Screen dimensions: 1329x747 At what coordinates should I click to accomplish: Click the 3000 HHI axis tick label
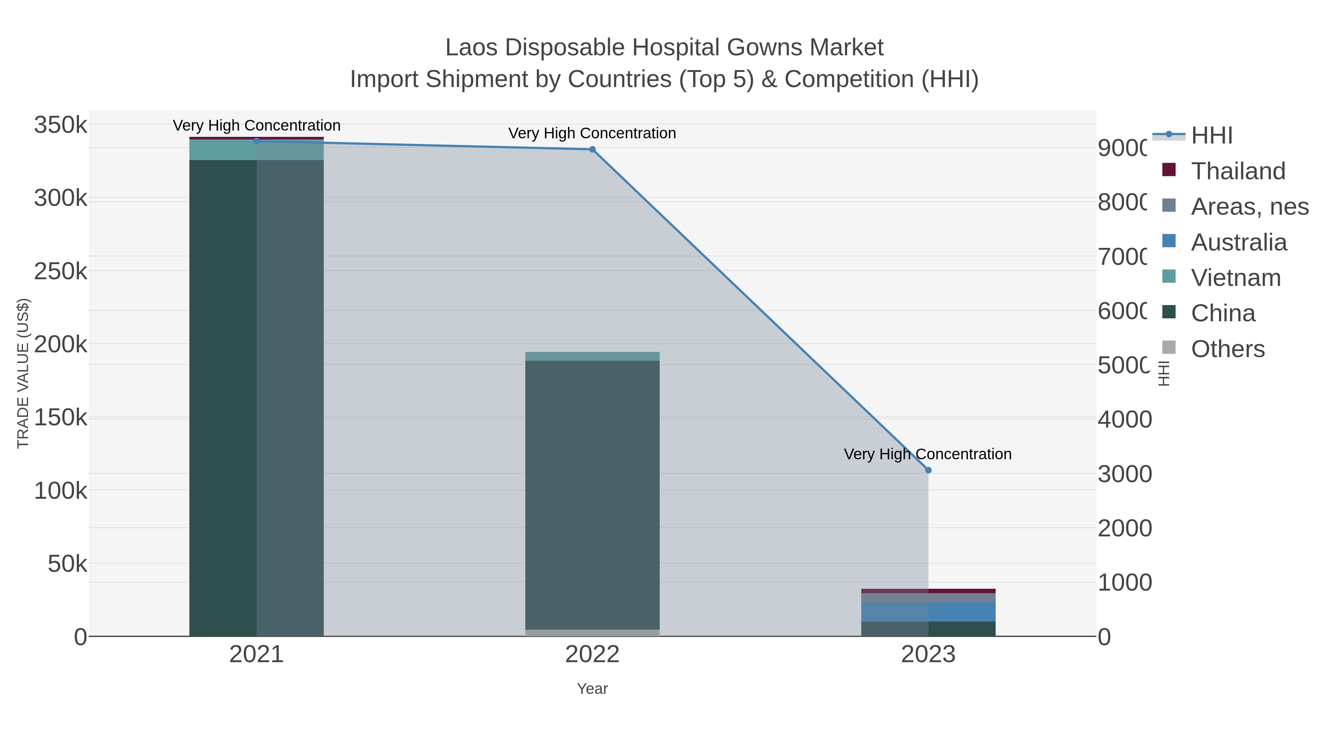[1125, 474]
